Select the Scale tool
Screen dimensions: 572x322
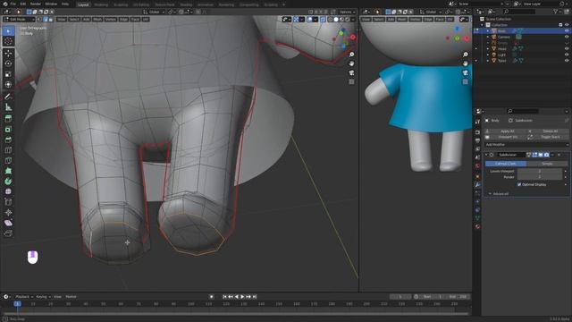[8, 74]
